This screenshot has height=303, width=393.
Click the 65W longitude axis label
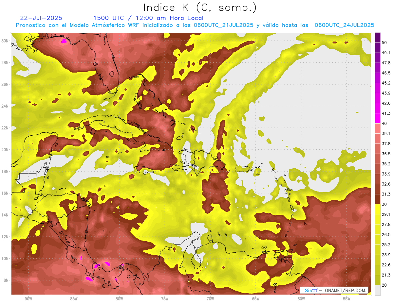pyautogui.click(x=256, y=299)
